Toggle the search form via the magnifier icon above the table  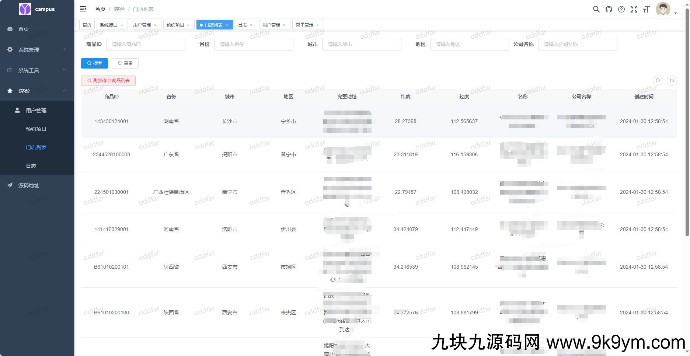[x=658, y=80]
